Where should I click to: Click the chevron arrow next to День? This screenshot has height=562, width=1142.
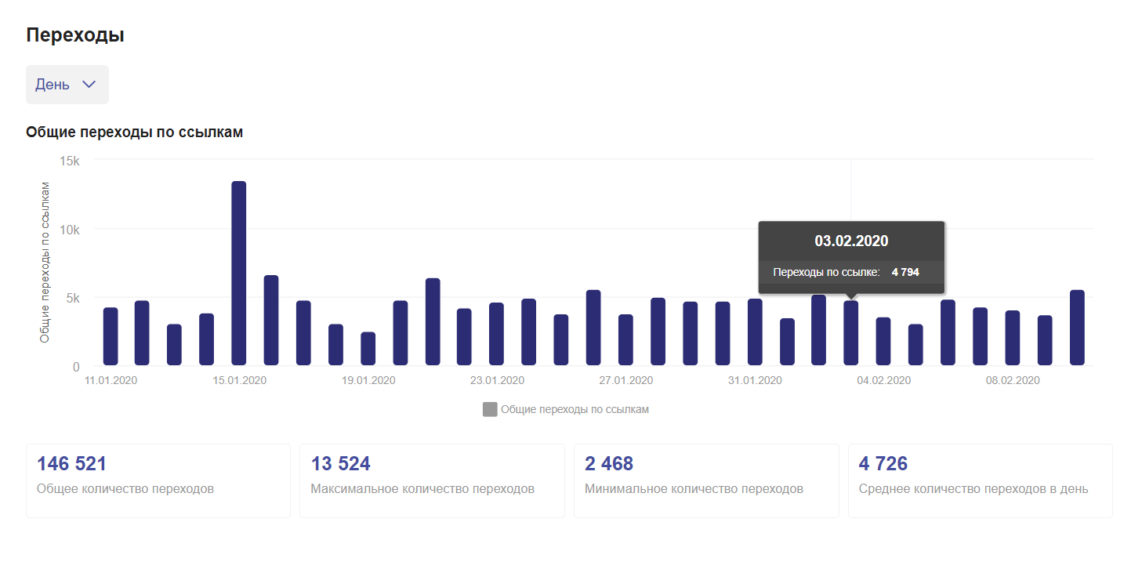pos(89,85)
